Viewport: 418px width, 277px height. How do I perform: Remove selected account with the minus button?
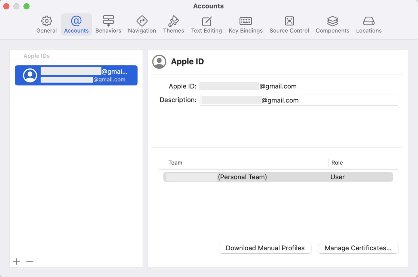click(30, 262)
